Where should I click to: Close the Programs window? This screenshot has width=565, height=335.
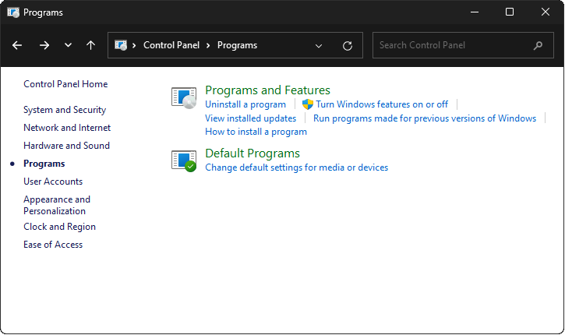point(546,12)
